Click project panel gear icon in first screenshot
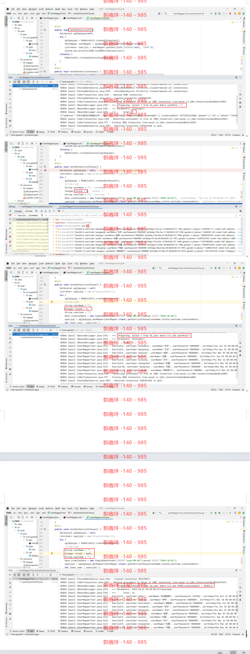This screenshot has width=250, height=654. [x=32, y=18]
